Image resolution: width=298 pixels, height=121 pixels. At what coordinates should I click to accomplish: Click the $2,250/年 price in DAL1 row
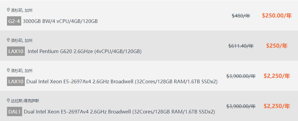coord(277,106)
